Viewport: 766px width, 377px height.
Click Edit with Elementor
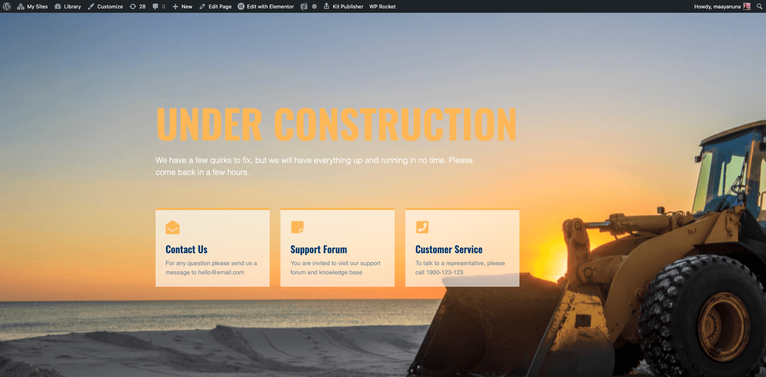coord(266,6)
